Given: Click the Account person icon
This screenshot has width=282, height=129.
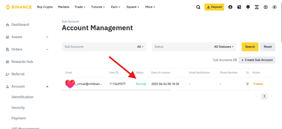Looking at the screenshot, I should (7, 87).
